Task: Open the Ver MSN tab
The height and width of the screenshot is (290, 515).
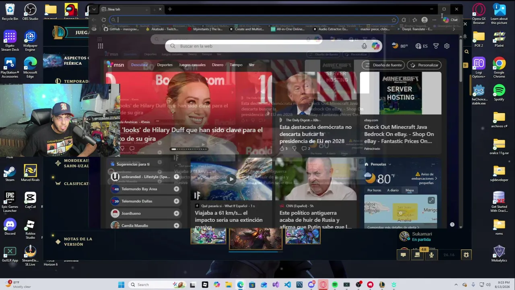Action: pos(251,65)
